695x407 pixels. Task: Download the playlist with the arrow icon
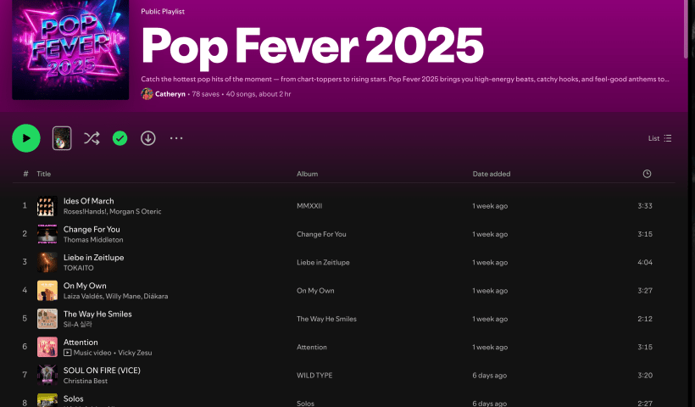[148, 138]
